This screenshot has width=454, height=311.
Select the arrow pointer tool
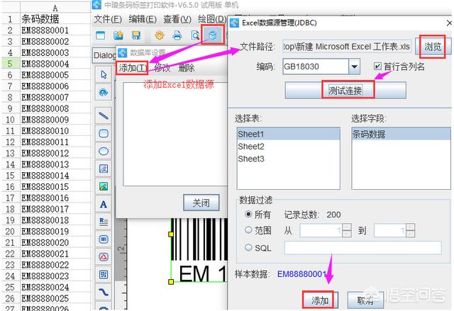(x=104, y=74)
